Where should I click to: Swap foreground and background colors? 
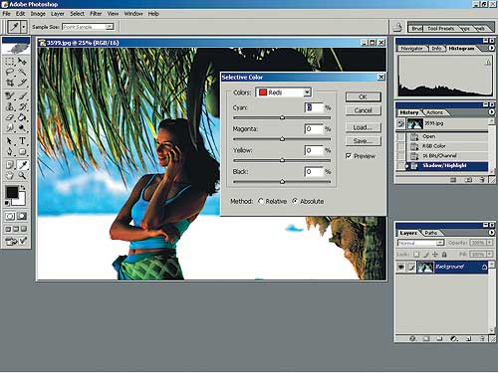tap(23, 188)
